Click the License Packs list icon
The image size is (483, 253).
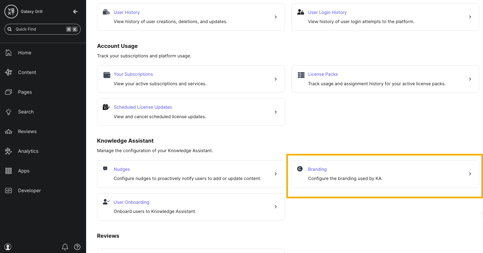tap(301, 75)
